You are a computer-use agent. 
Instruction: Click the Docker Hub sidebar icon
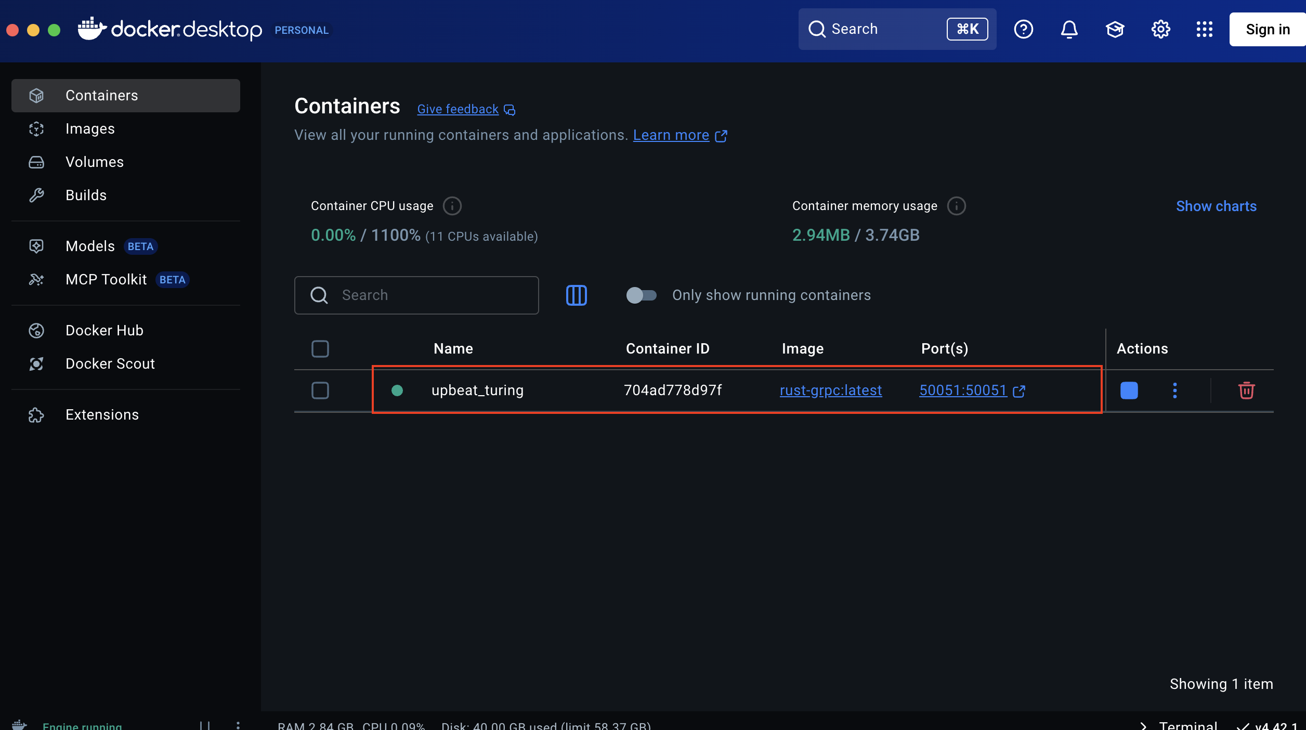(x=36, y=331)
